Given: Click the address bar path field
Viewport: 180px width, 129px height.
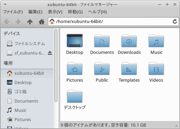Looking at the screenshot, I should click(113, 21).
